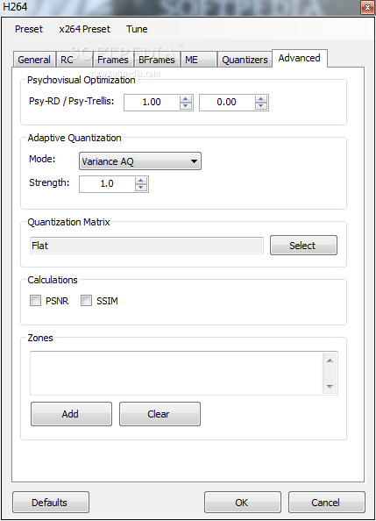Viewport: 376px width, 521px height.
Task: Restore settings with Defaults button
Action: point(51,503)
